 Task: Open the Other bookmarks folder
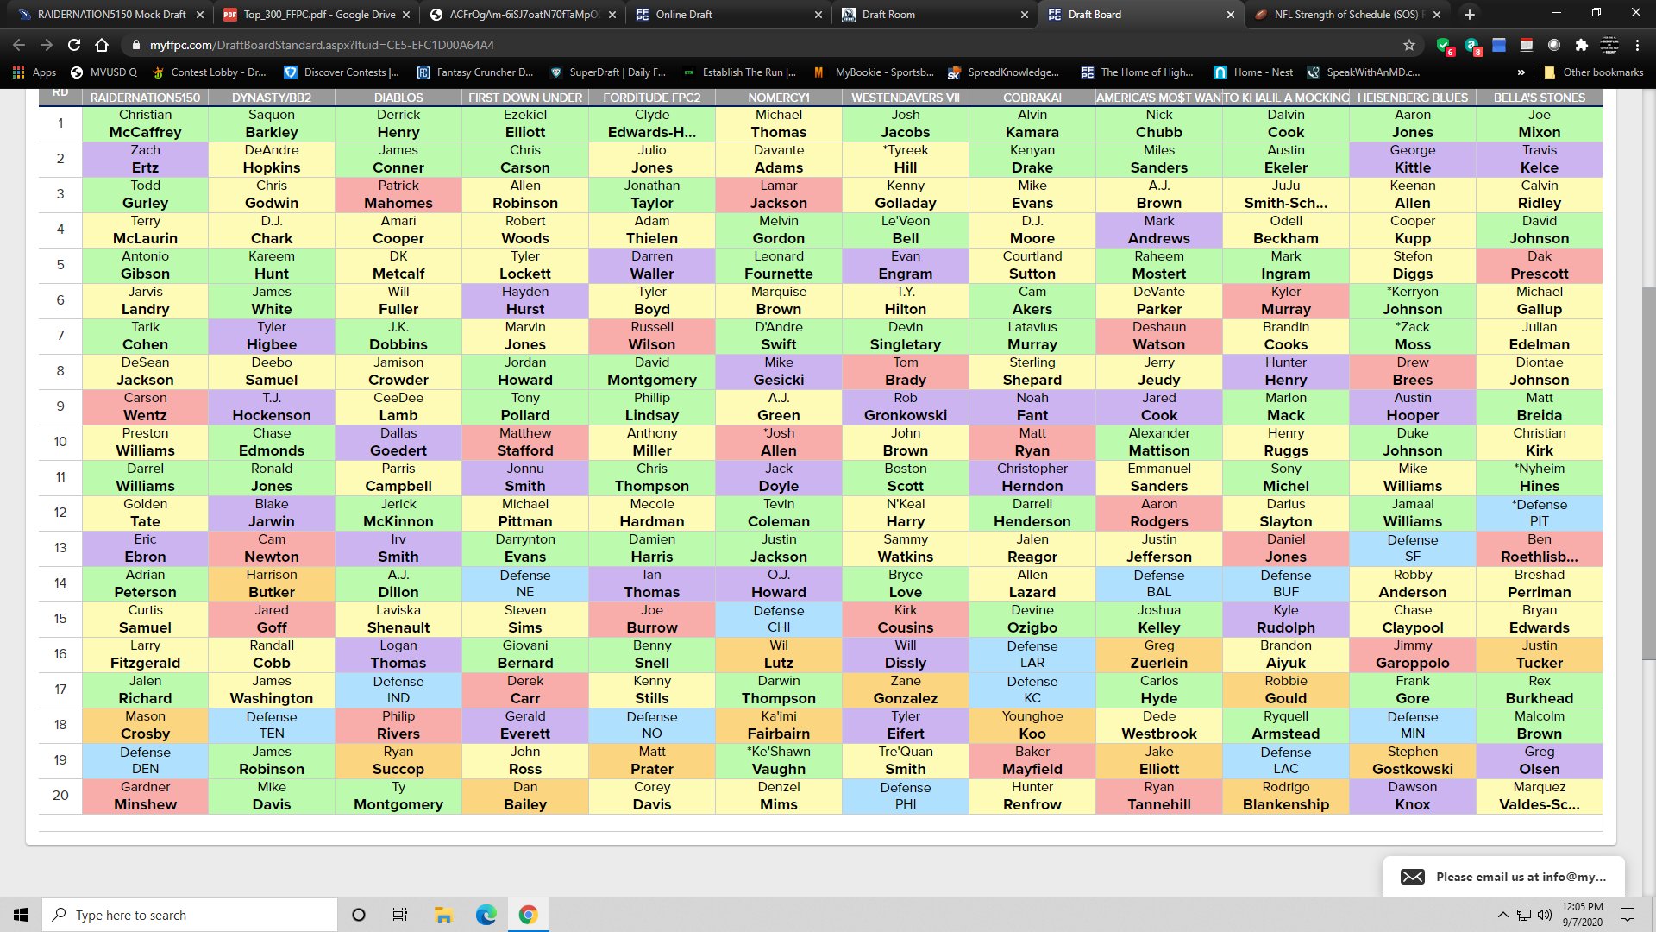pos(1593,72)
